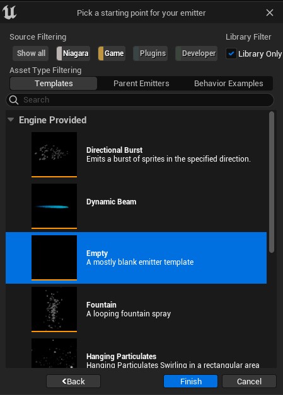Select the Templates tab
The width and height of the screenshot is (283, 395).
[x=54, y=84]
